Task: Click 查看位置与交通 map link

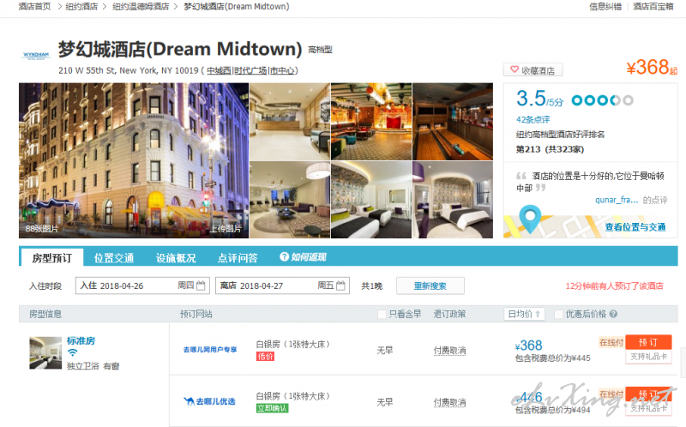Action: pos(635,227)
